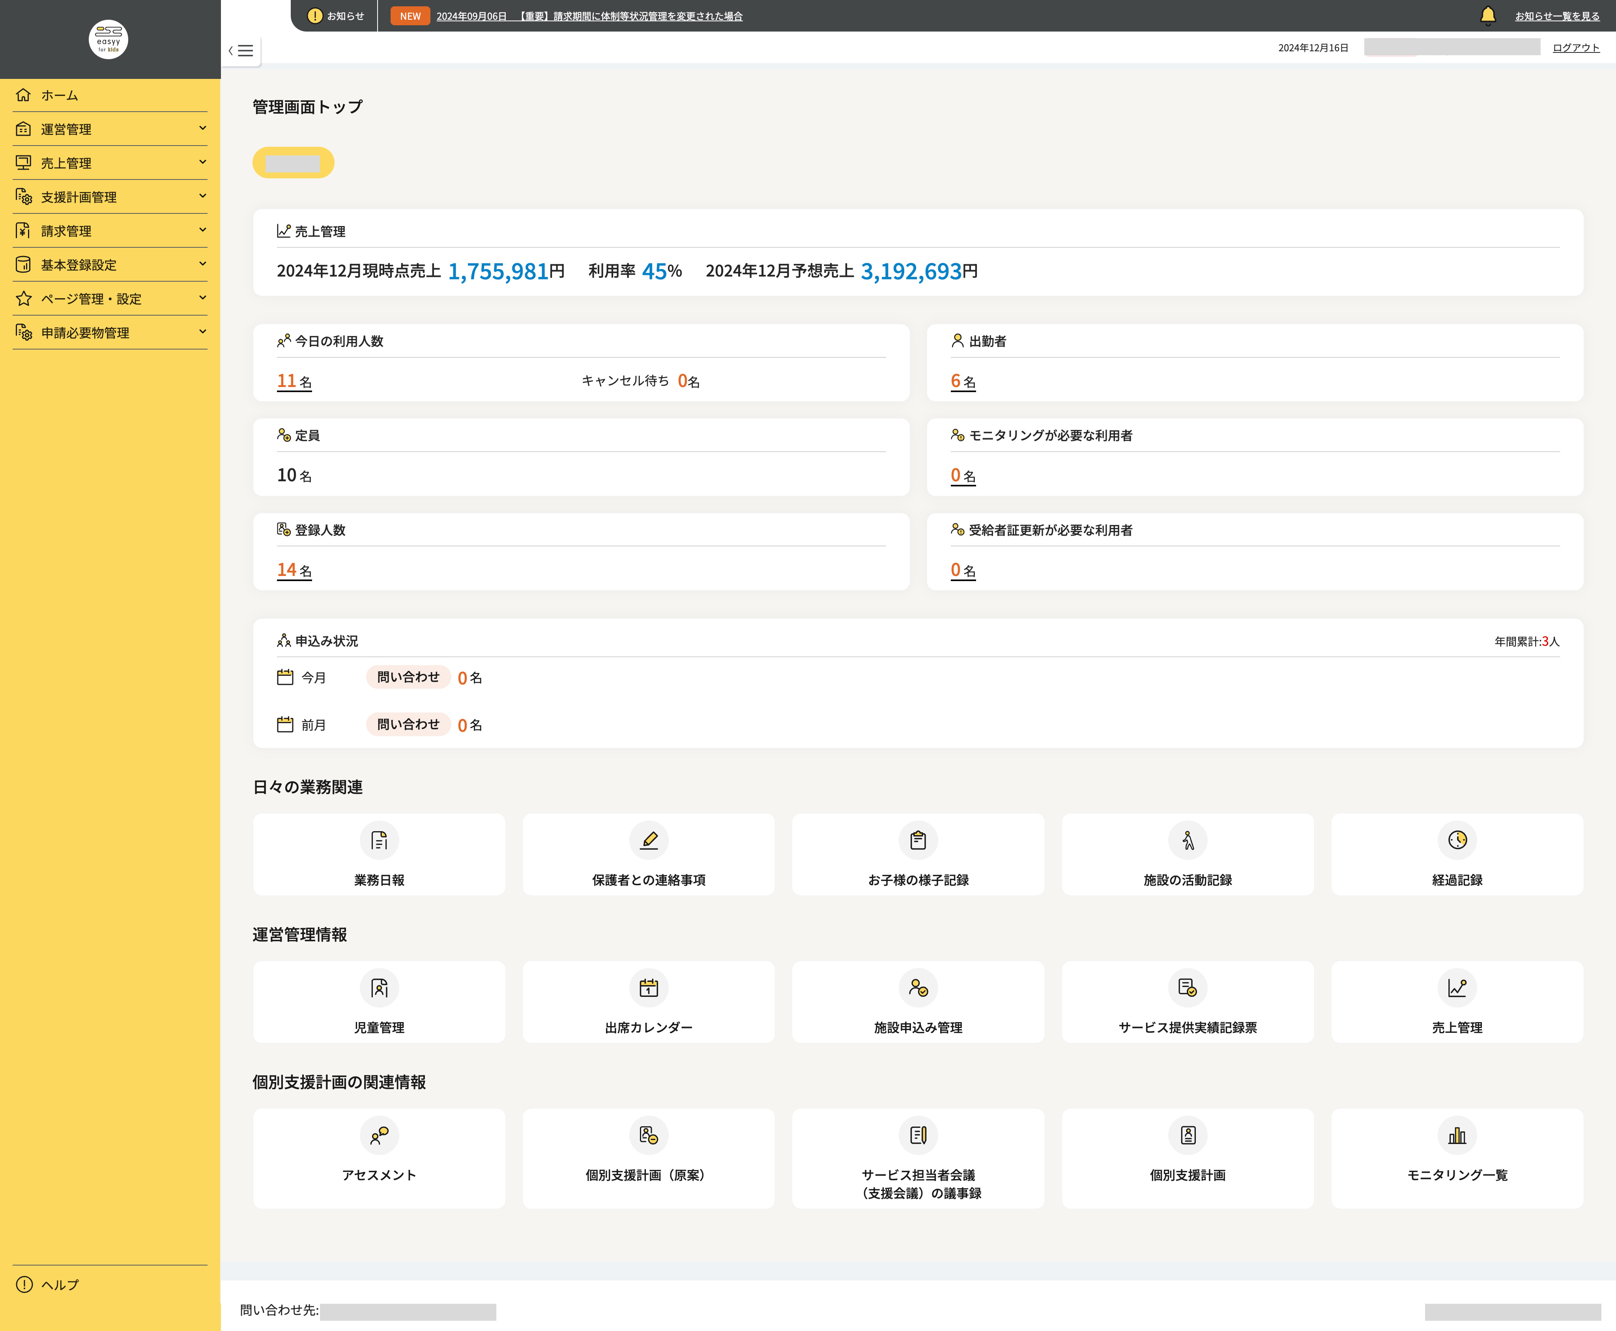Screen dimensions: 1616x1331
Task: Click the date 2024年12月16日
Action: (x=1313, y=47)
